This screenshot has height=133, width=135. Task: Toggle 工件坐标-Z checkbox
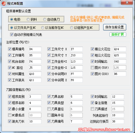pos(49,68)
